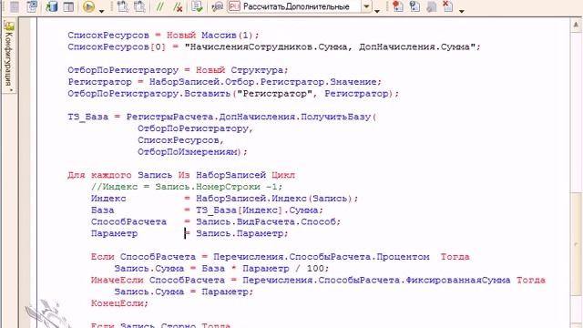Click ОтборПоРегистратору = Новый Структура line
The height and width of the screenshot is (328, 583).
coord(178,70)
